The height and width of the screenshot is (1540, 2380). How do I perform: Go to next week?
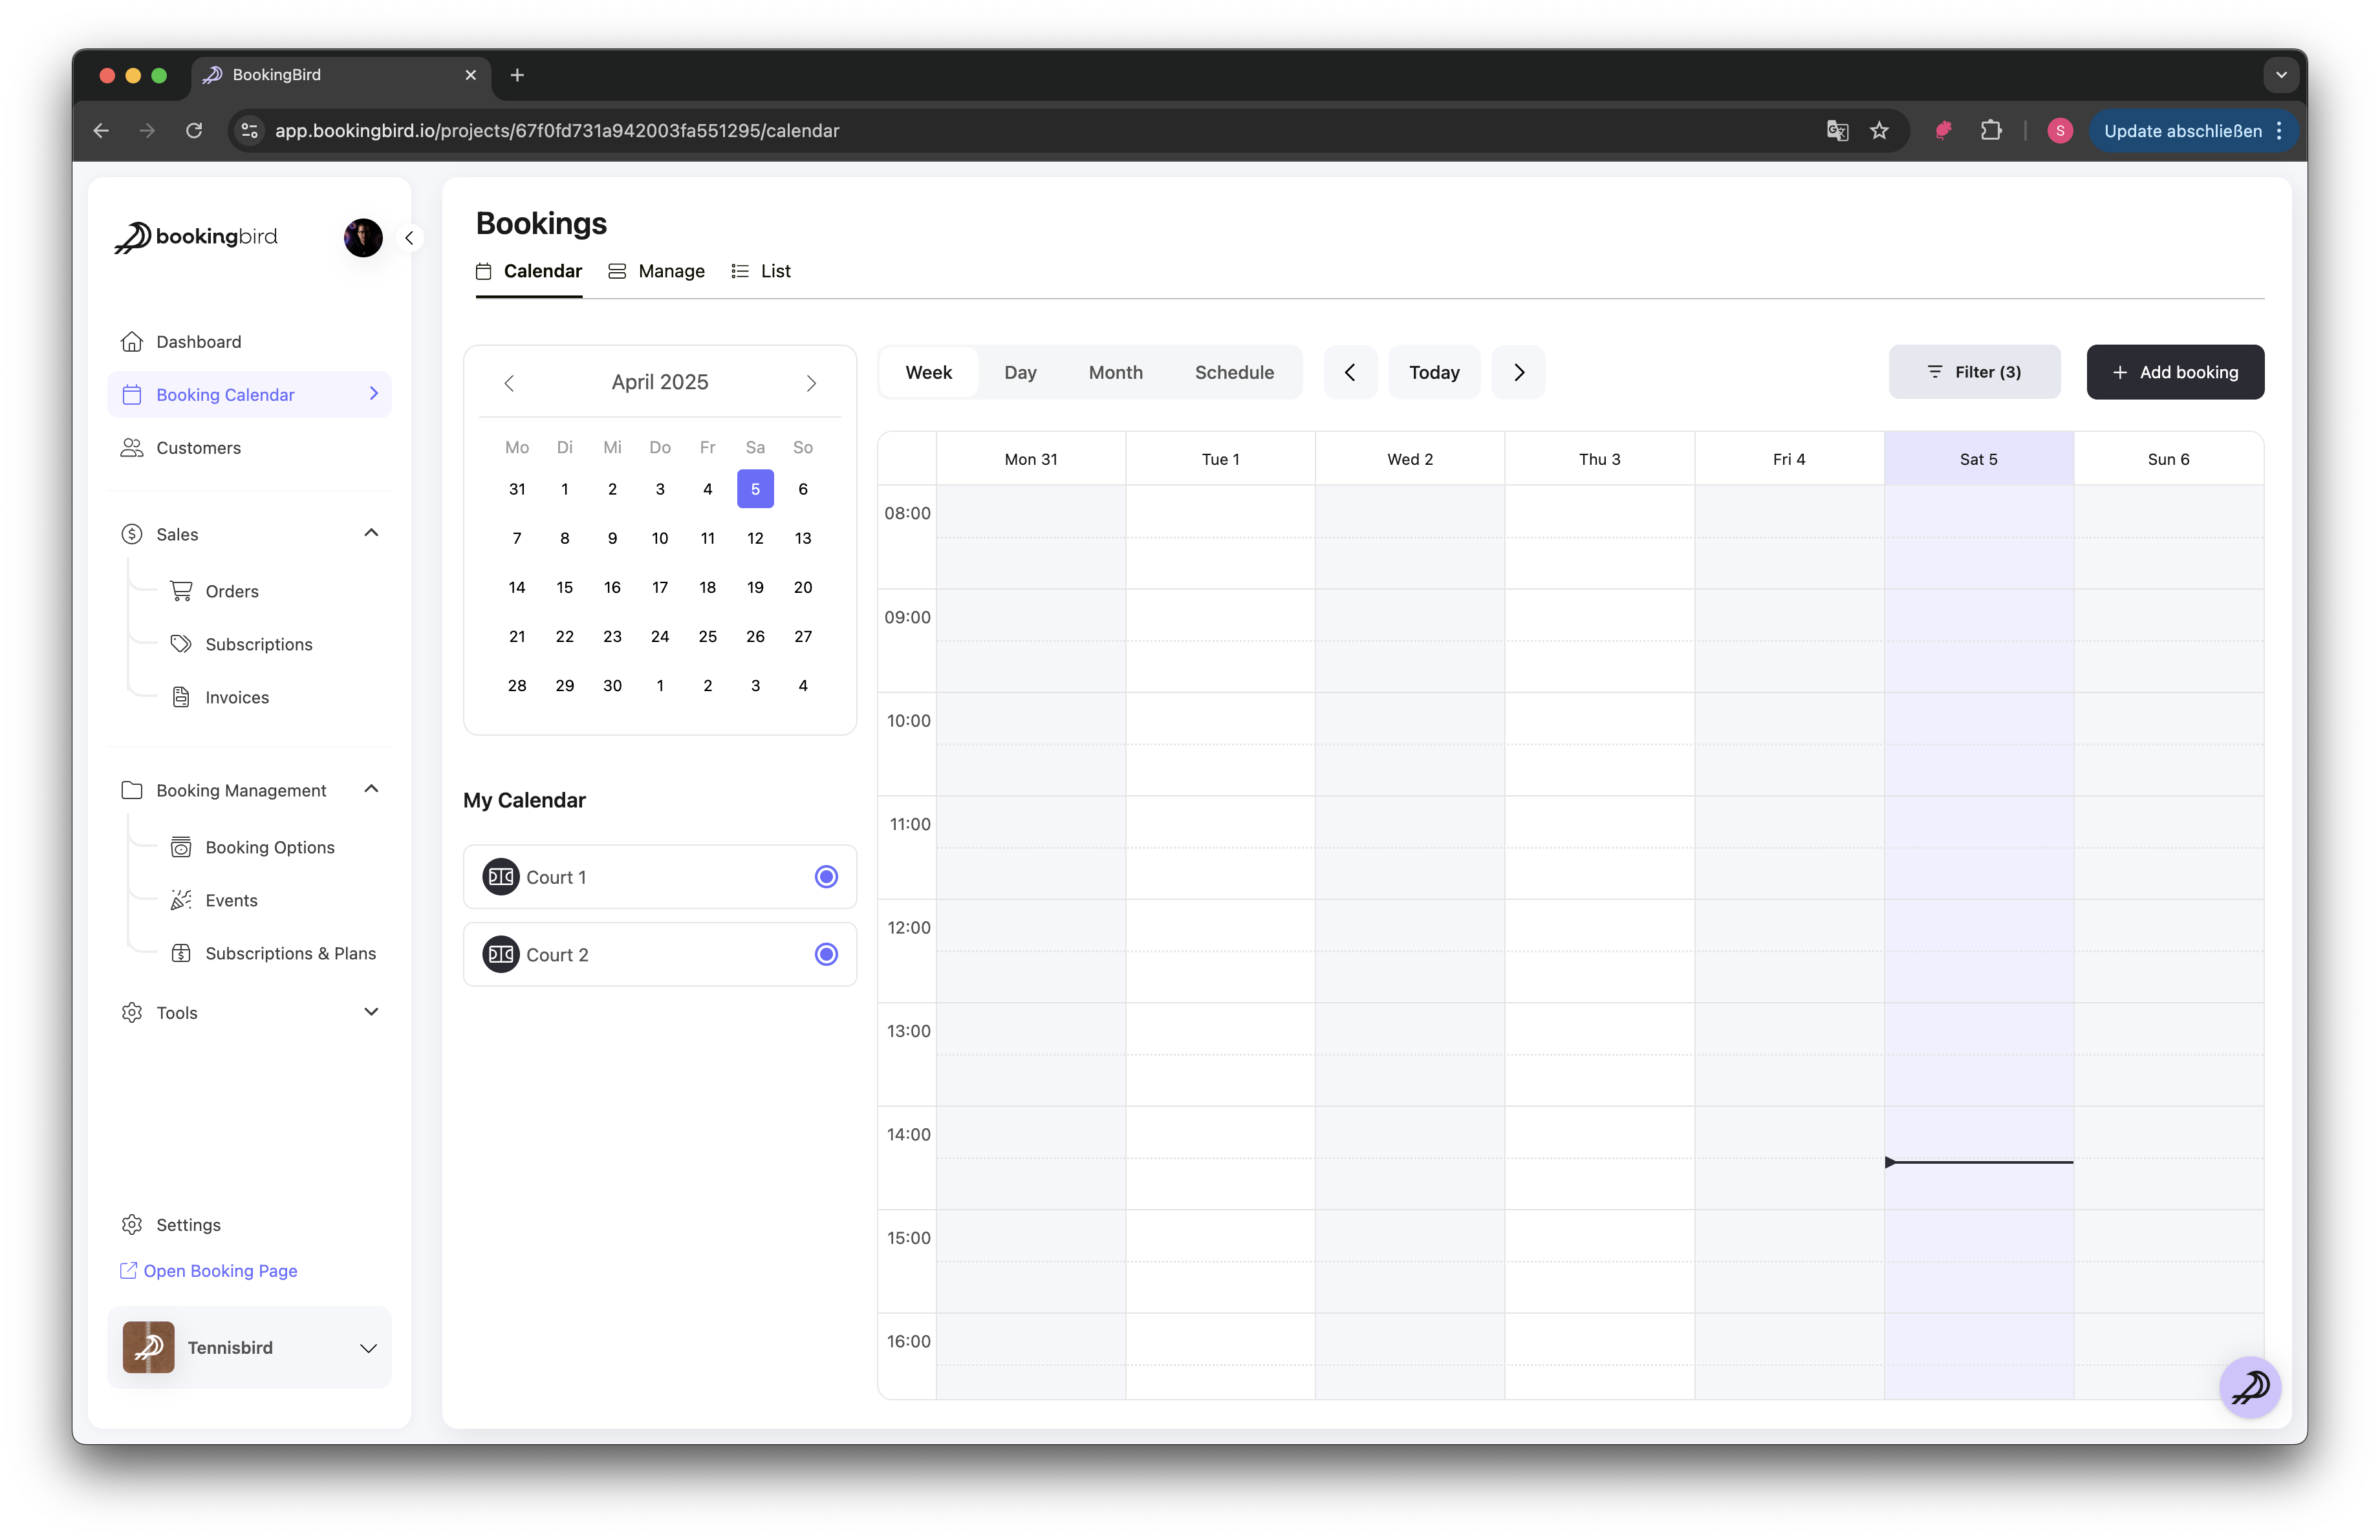(1518, 373)
